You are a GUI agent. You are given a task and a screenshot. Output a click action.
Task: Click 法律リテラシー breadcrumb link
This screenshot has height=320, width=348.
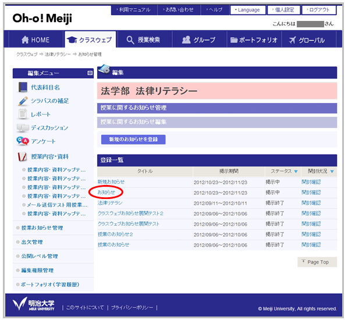coord(58,54)
